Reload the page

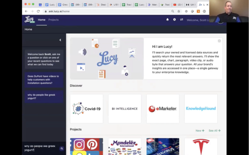[38, 11]
